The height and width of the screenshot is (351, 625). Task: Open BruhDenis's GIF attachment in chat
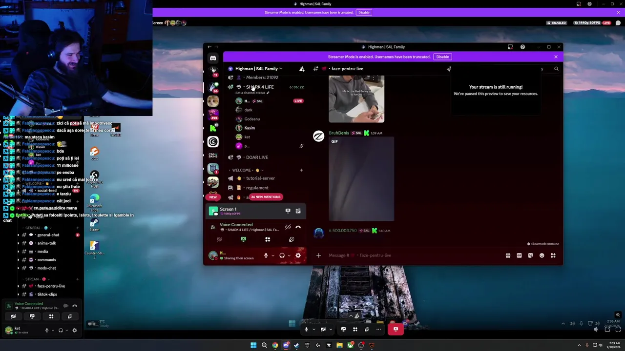[x=361, y=179]
